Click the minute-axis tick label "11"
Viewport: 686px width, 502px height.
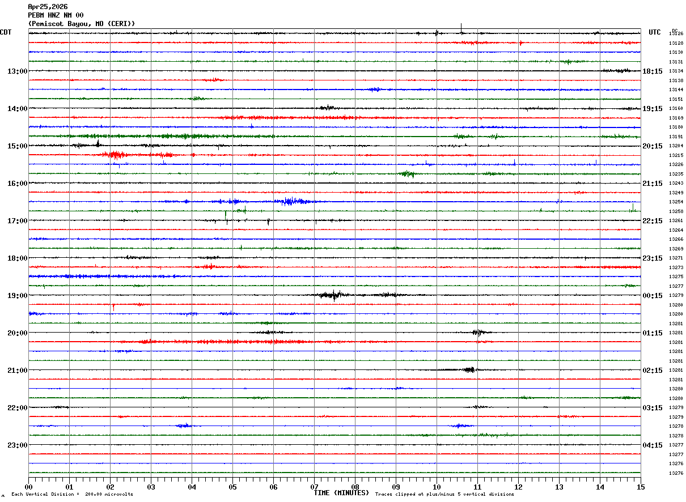(477, 487)
